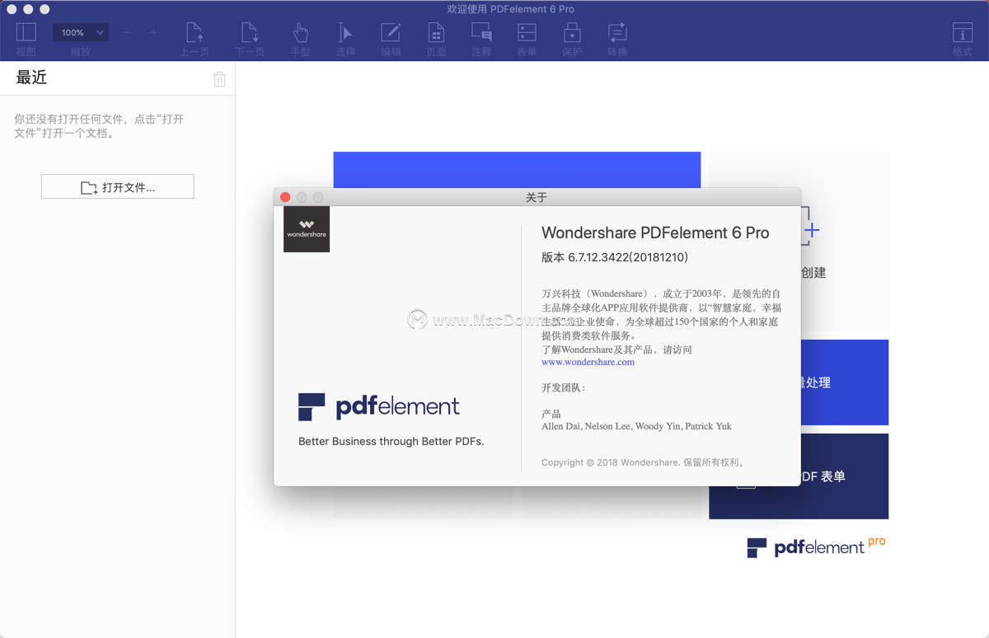Click the Copyright © 2018 Wondershare text

[644, 462]
